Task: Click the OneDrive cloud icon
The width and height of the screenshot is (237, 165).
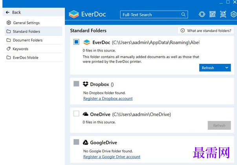Action: (86, 114)
